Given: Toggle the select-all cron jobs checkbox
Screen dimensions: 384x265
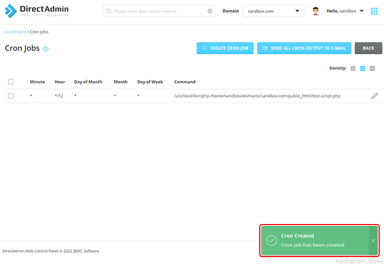Looking at the screenshot, I should tap(11, 82).
